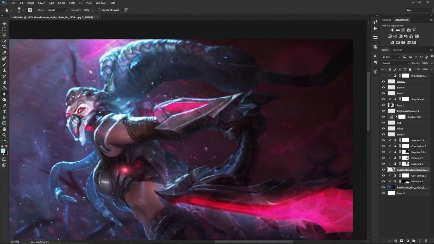Select the Zoom tool

click(x=4, y=135)
